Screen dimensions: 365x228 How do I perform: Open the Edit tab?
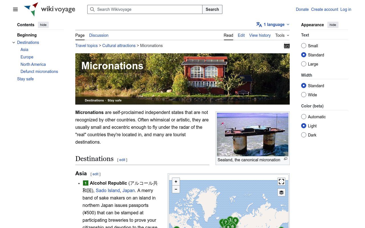tap(241, 35)
